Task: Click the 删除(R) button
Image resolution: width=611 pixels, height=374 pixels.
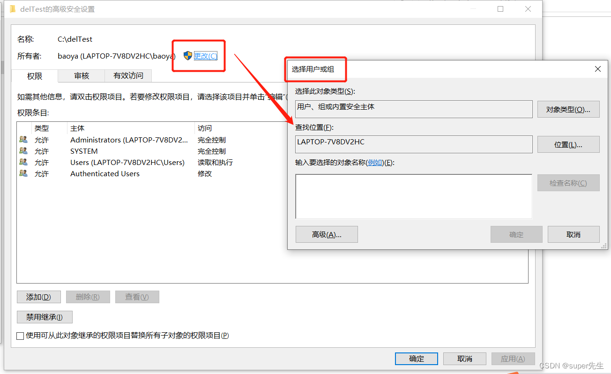Action: click(88, 297)
